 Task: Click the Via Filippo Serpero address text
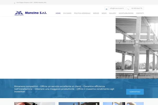(x=31, y=3)
